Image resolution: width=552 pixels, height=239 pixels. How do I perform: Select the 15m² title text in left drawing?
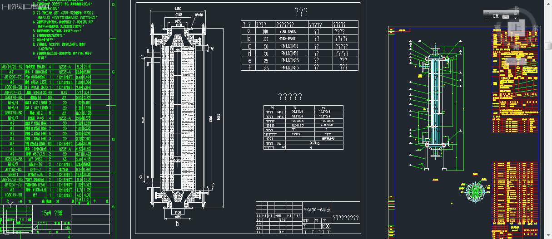click(51, 212)
